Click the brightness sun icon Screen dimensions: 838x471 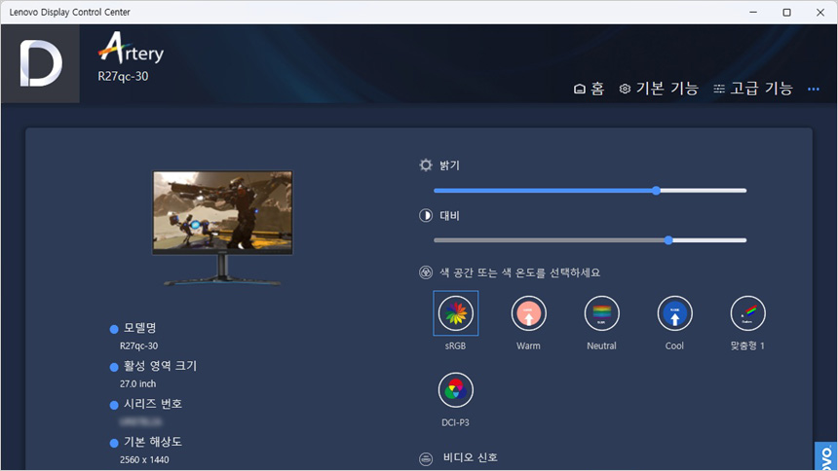point(426,165)
